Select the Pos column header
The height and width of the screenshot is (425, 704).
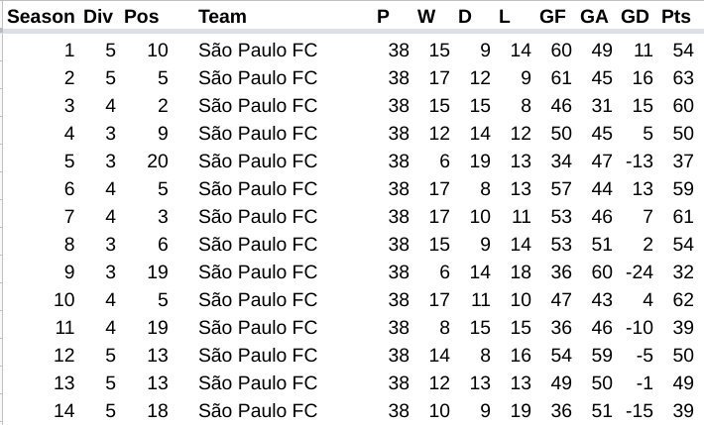141,17
